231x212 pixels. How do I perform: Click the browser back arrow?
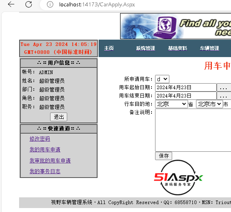(11, 4)
